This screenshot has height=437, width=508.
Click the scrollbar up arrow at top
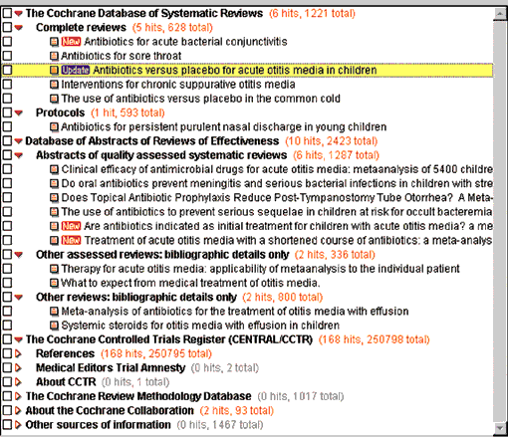click(x=500, y=14)
